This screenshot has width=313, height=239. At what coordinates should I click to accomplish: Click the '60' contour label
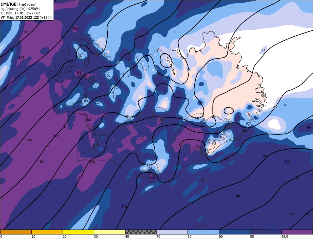coord(5,89)
